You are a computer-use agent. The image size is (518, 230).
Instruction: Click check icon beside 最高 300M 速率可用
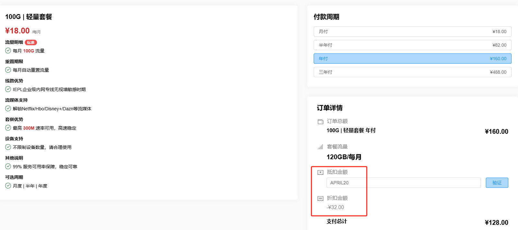pyautogui.click(x=8, y=128)
